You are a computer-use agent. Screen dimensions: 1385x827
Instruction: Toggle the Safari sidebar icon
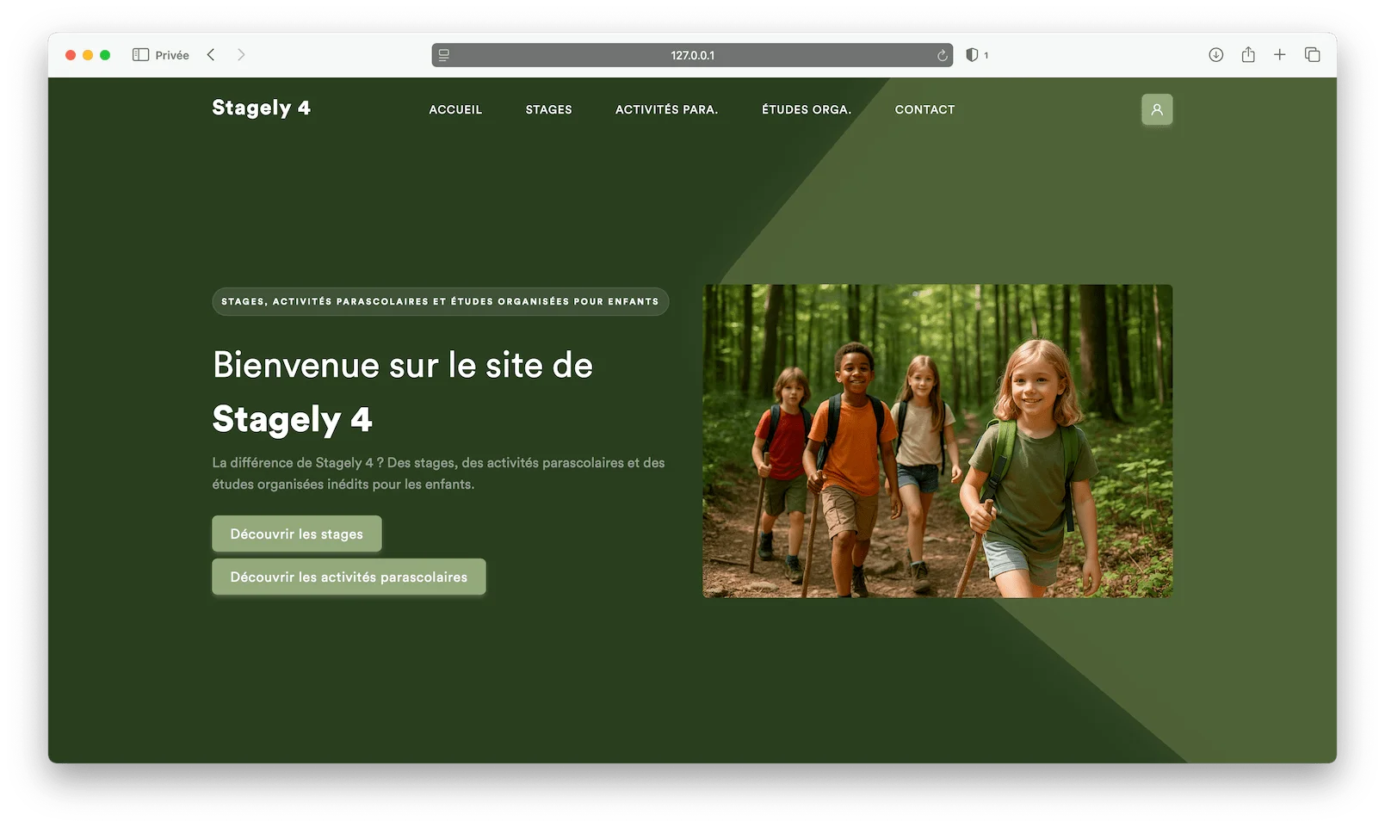[140, 55]
